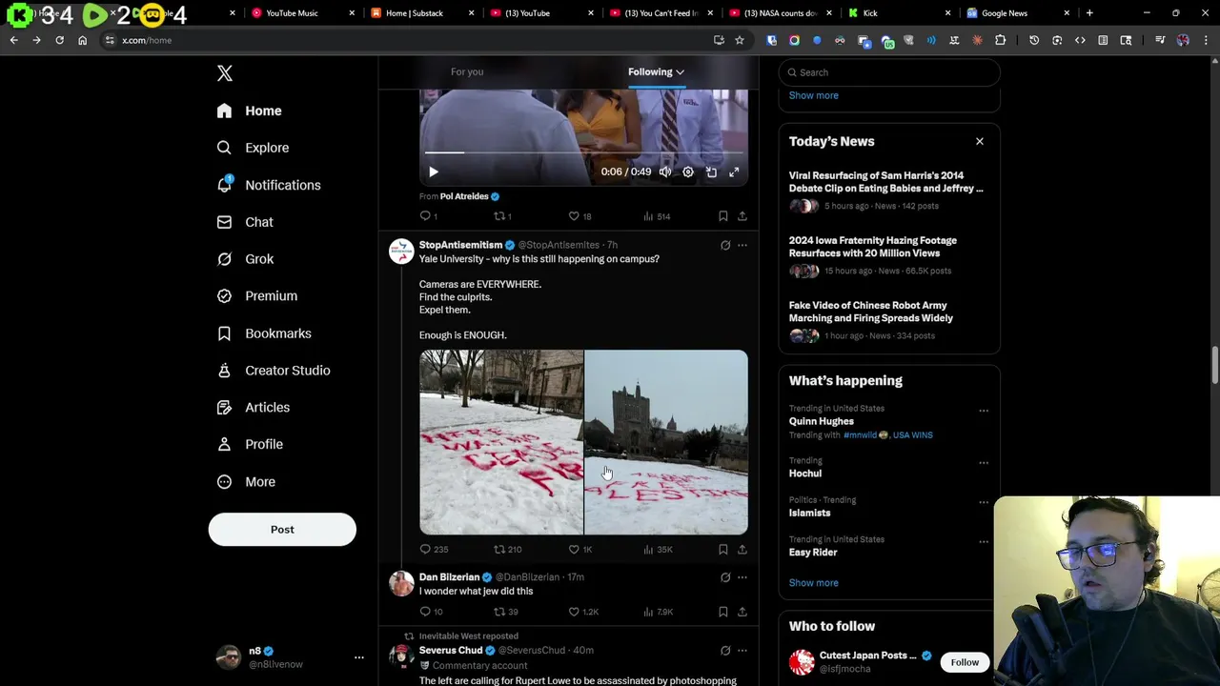
Task: Bookmark the StopAntisemitism post
Action: pos(723,550)
